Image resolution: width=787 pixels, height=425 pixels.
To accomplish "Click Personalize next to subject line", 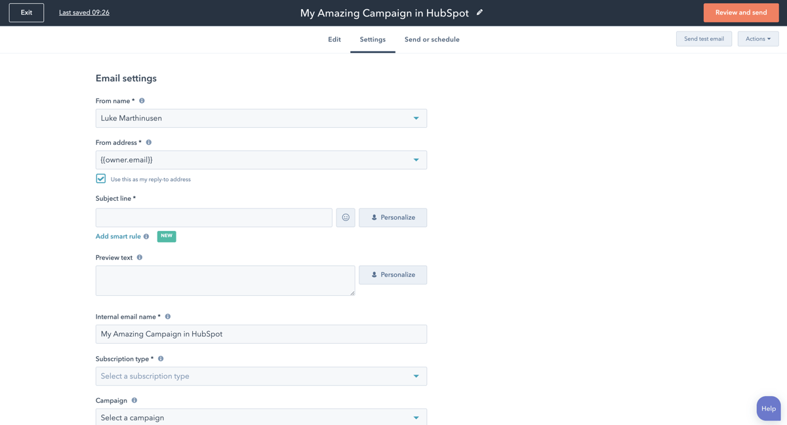I will [x=393, y=218].
